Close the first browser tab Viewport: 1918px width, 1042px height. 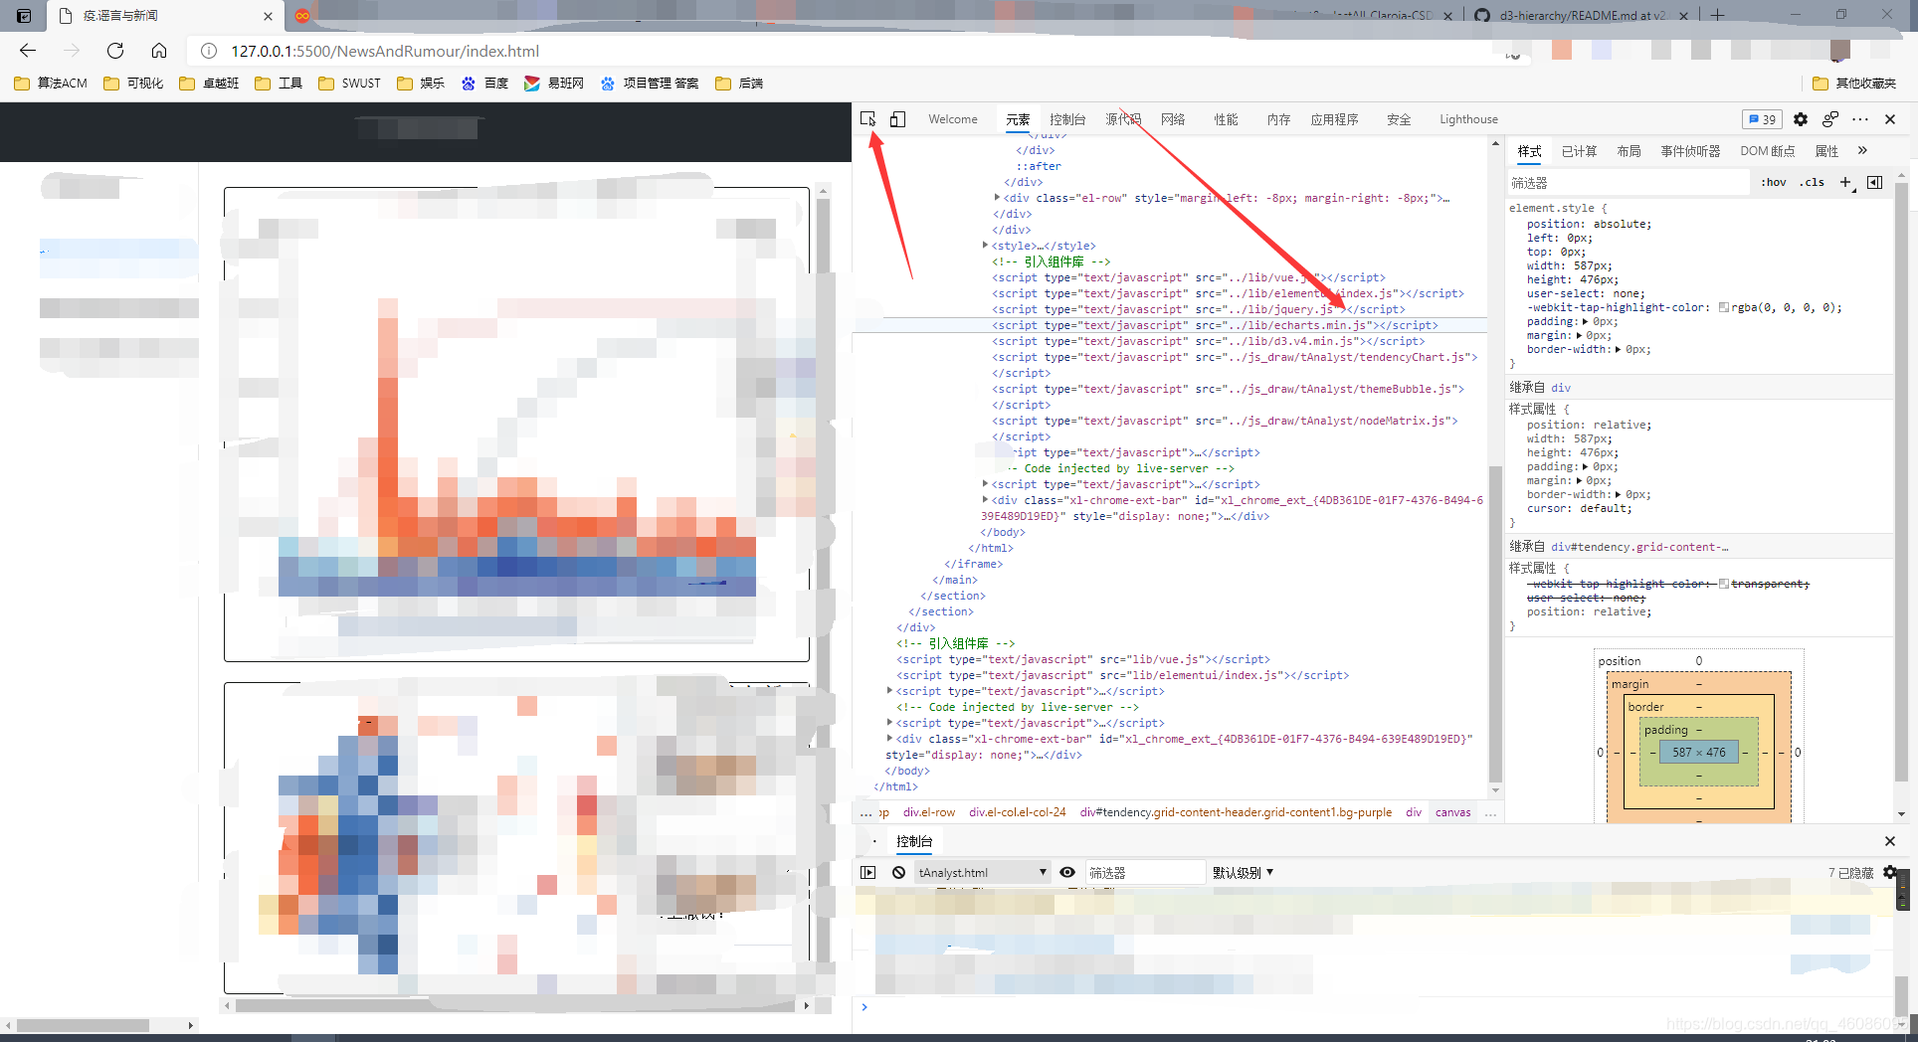(x=268, y=16)
